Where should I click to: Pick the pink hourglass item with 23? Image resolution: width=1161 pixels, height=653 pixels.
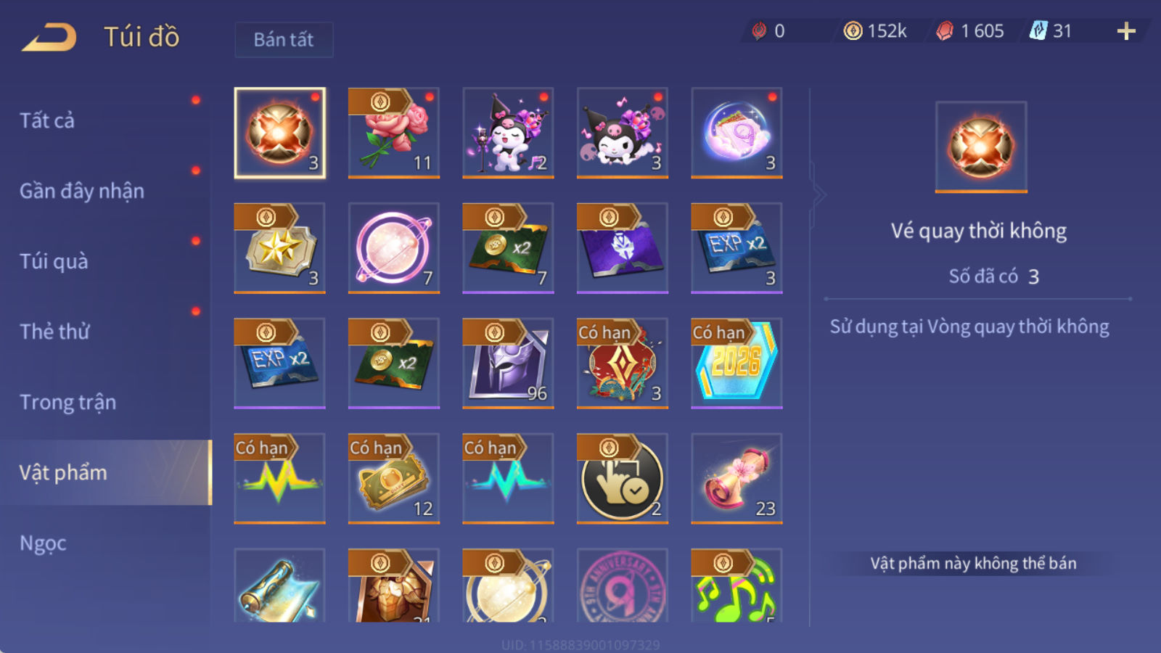click(x=737, y=478)
